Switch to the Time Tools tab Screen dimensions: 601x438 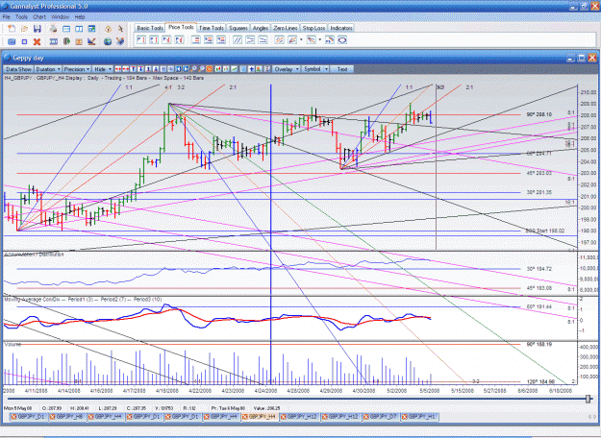[x=212, y=28]
